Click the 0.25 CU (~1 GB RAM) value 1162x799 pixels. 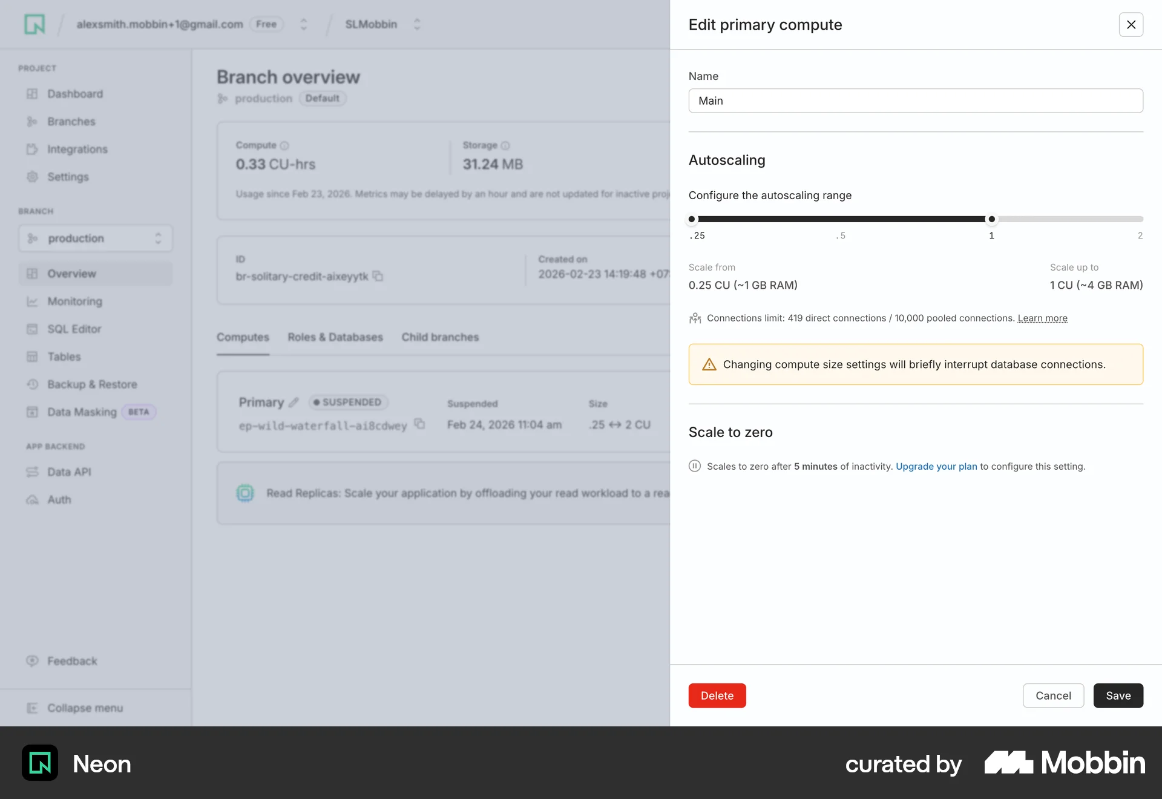point(743,285)
